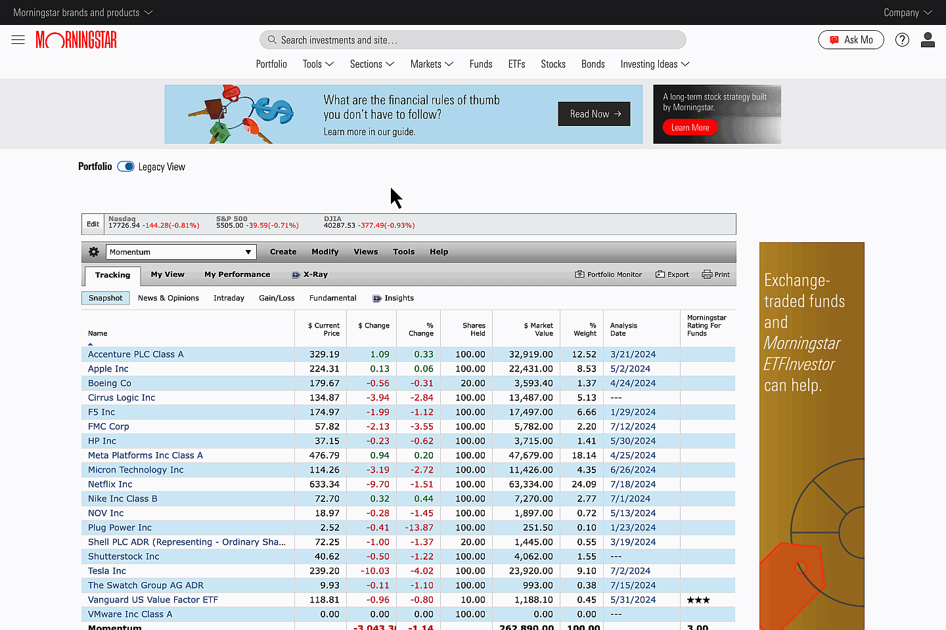
Task: Expand Morningstar brands and products
Action: (x=83, y=12)
